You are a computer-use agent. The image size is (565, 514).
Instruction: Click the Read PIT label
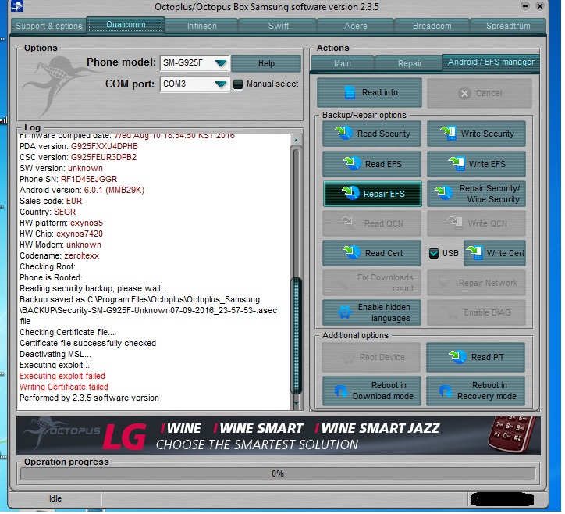(488, 357)
